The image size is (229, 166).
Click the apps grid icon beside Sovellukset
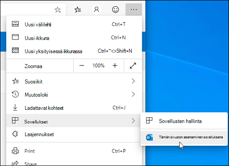[x=15, y=120]
